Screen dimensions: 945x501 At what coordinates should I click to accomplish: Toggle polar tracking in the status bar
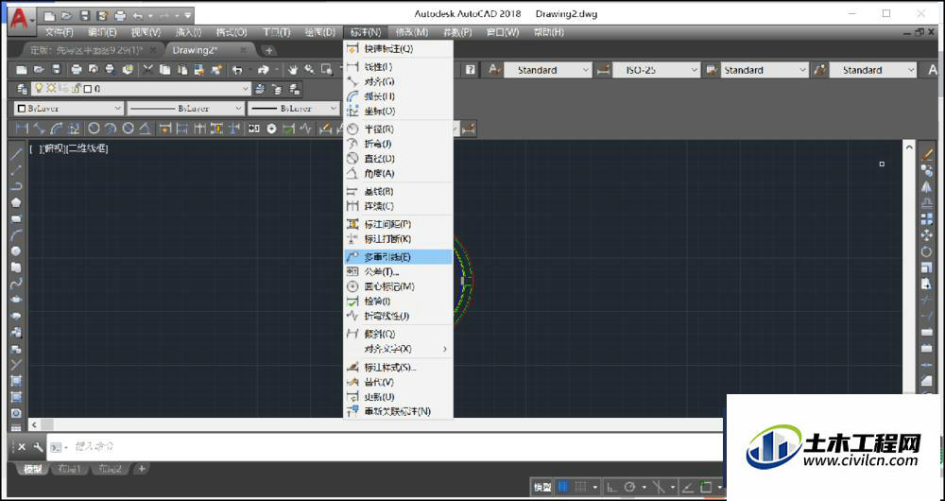point(629,487)
